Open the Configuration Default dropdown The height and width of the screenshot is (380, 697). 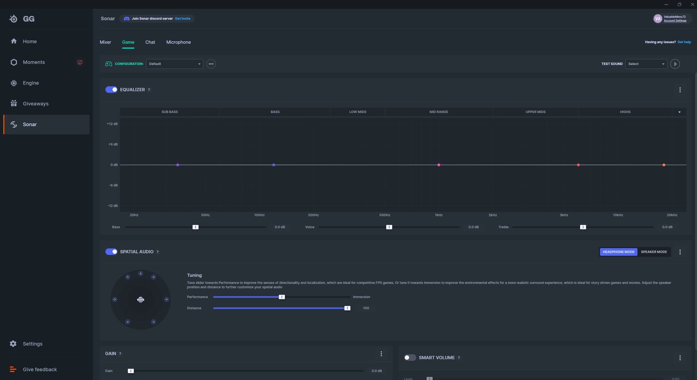click(175, 64)
